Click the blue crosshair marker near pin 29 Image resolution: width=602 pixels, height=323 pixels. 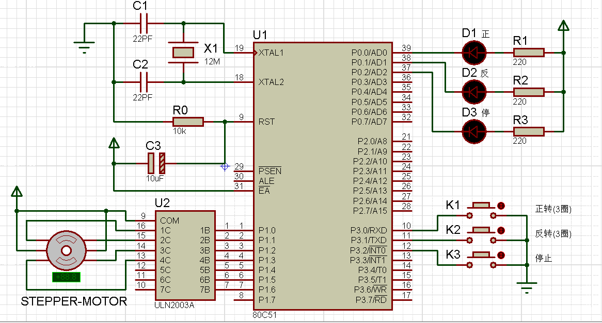225,166
